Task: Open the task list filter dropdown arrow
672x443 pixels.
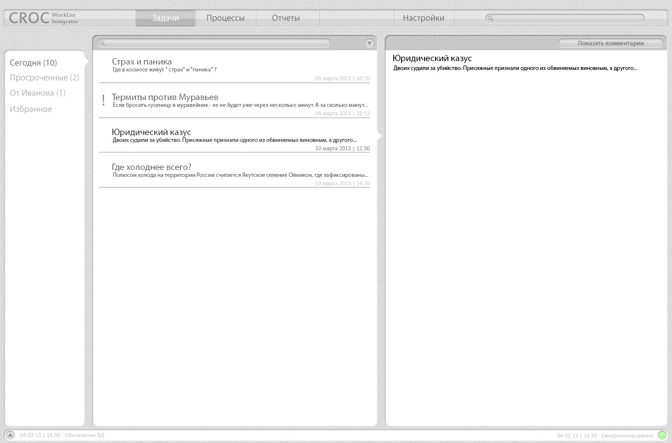Action: (x=370, y=43)
